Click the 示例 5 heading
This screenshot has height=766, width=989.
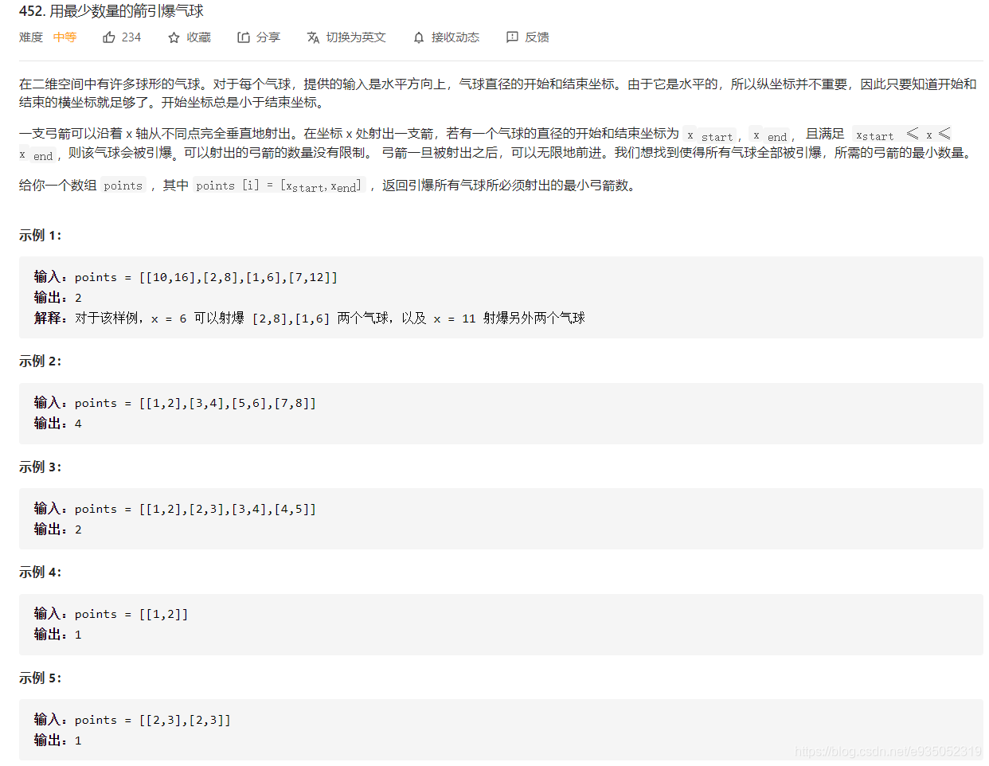[41, 678]
